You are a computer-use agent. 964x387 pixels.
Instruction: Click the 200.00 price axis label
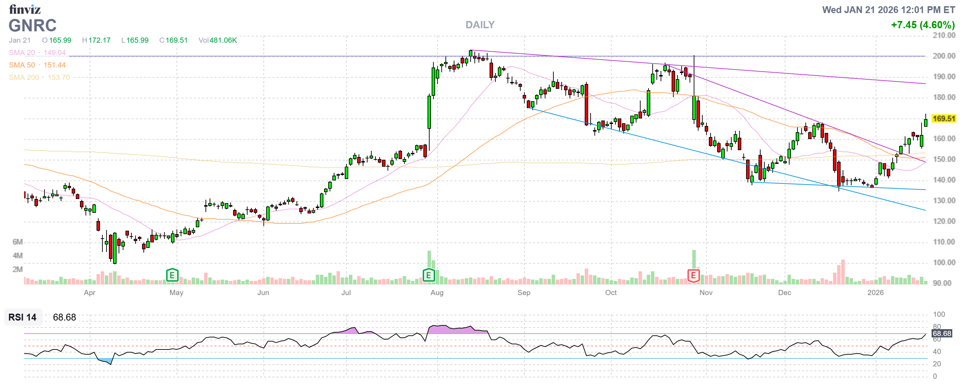[943, 56]
